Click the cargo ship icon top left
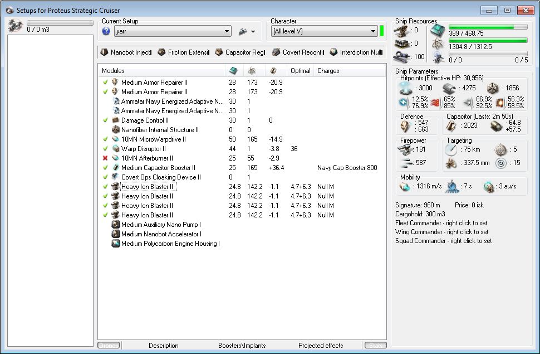Image resolution: width=540 pixels, height=354 pixels. point(15,26)
